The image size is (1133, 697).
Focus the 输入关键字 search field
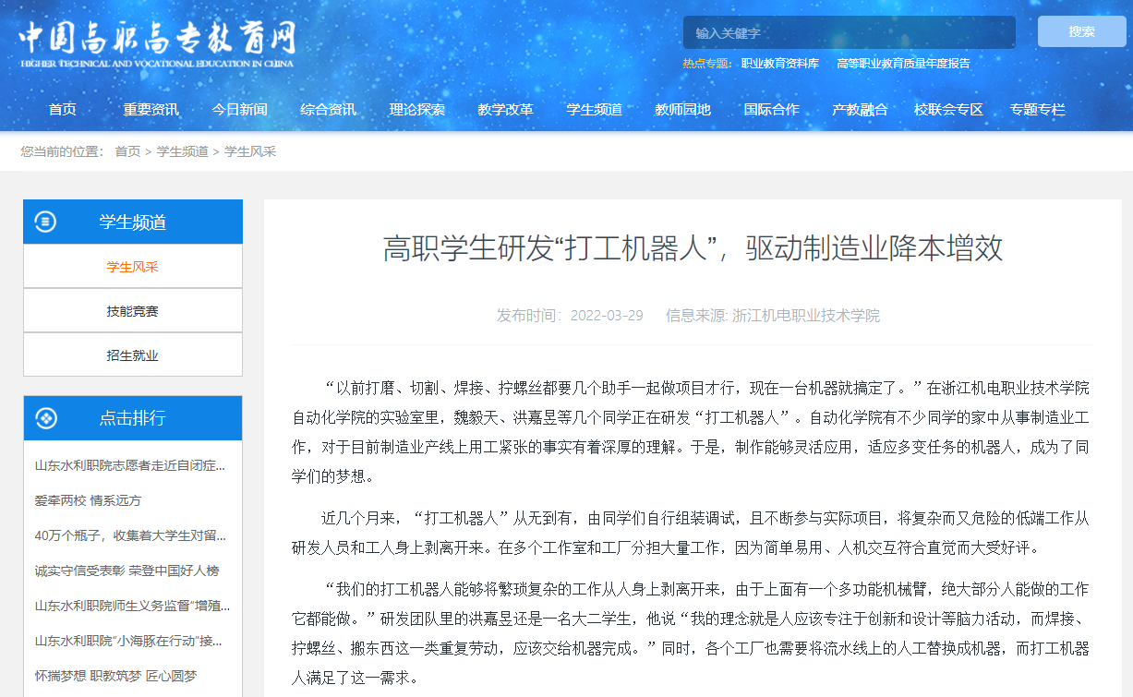(849, 32)
